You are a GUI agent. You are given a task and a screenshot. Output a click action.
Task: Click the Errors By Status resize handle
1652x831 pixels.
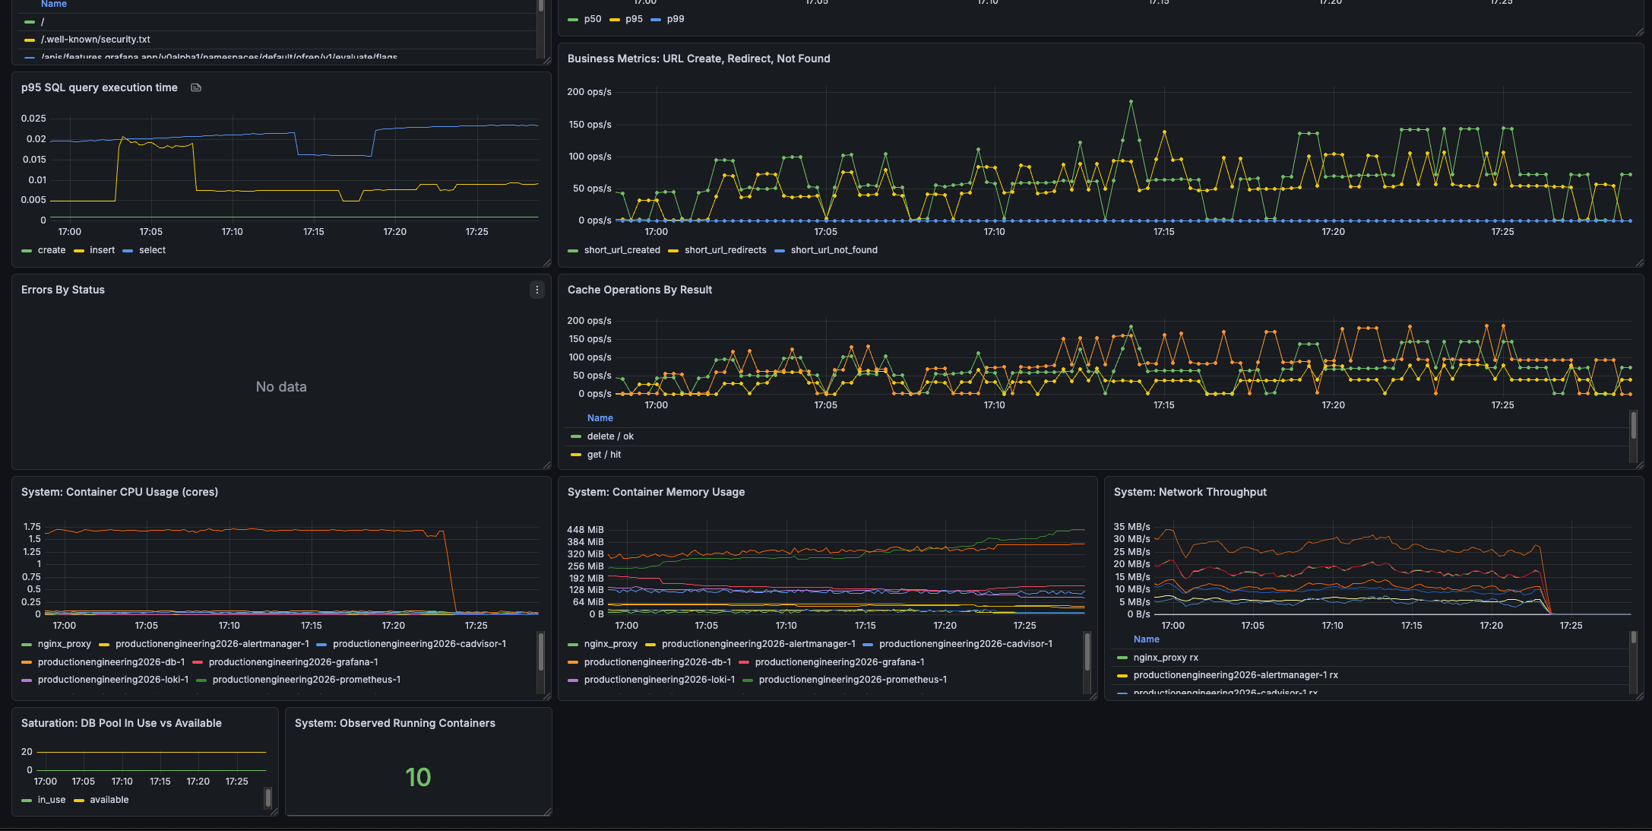point(546,465)
